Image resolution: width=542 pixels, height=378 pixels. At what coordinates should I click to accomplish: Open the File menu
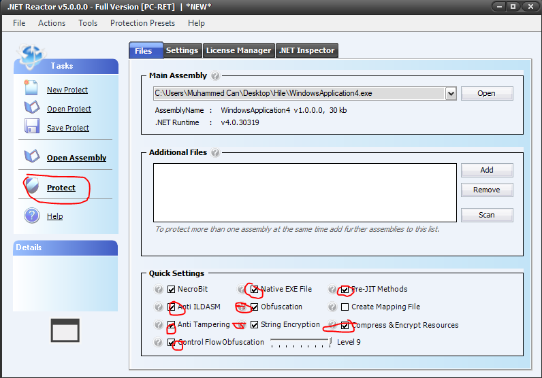pos(19,23)
